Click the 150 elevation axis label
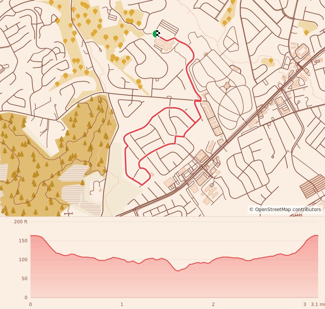 [23, 241]
